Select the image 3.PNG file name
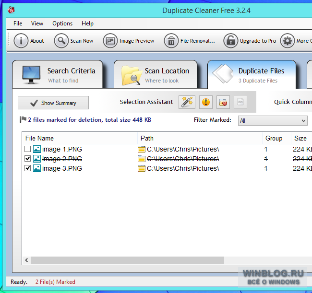Viewport: 312px width, 293px height. [62, 168]
